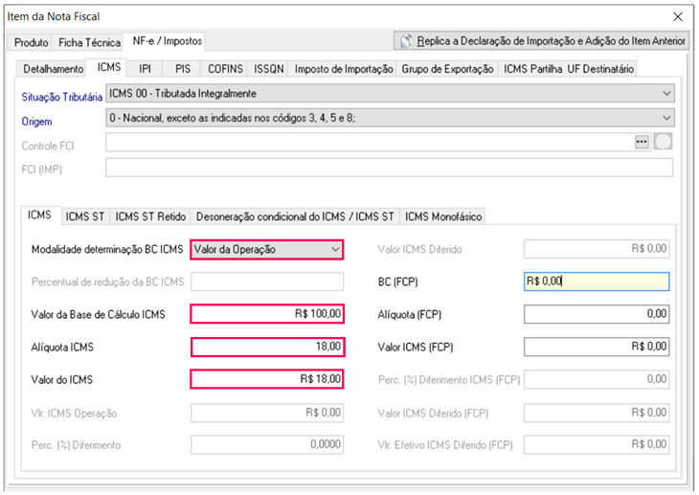This screenshot has height=495, width=699.
Task: Switch to Imposto de Importação tab
Action: point(344,68)
